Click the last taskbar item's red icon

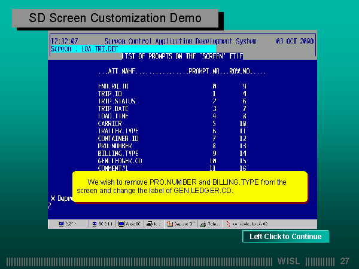tap(228, 224)
